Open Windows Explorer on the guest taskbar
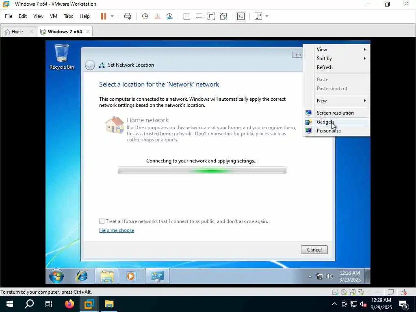 tap(107, 276)
